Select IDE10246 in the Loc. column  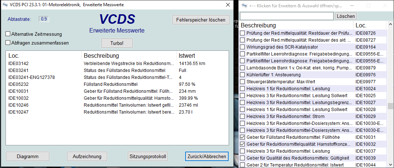[18, 105]
